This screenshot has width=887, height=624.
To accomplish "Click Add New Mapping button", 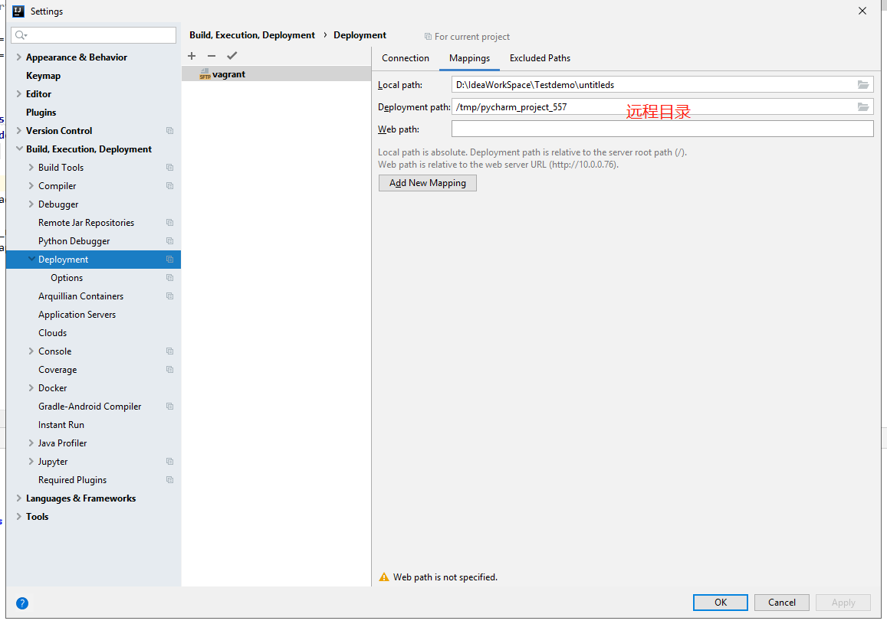I will (428, 183).
